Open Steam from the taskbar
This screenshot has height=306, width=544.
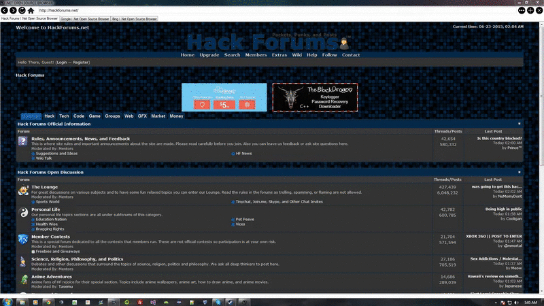(x=230, y=302)
